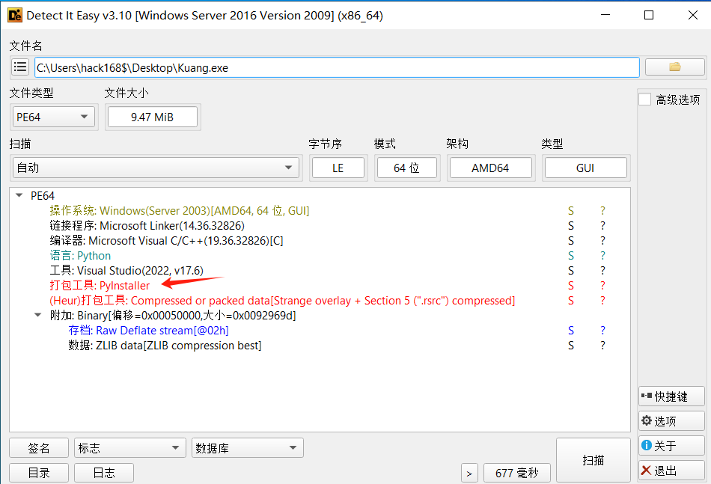This screenshot has height=484, width=711.
Task: Click the LE endianness button
Action: [338, 168]
